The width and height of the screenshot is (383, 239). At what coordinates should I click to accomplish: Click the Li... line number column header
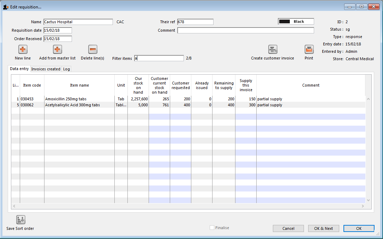16,85
